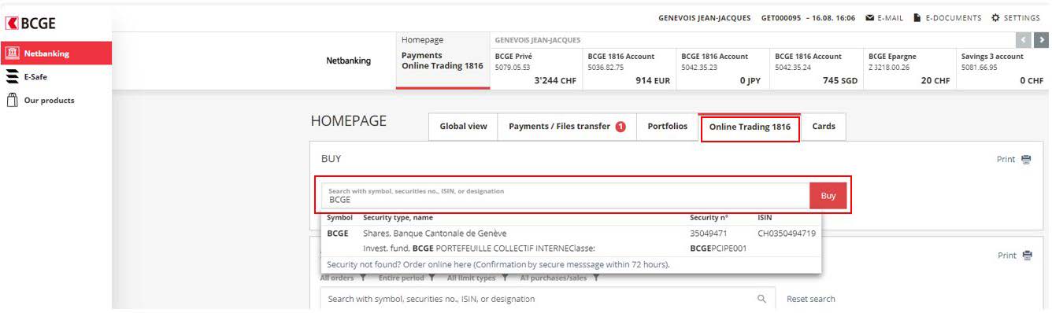Image resolution: width=1052 pixels, height=313 pixels.
Task: Select BCGE 1816 Account 745 SGD
Action: (x=816, y=68)
